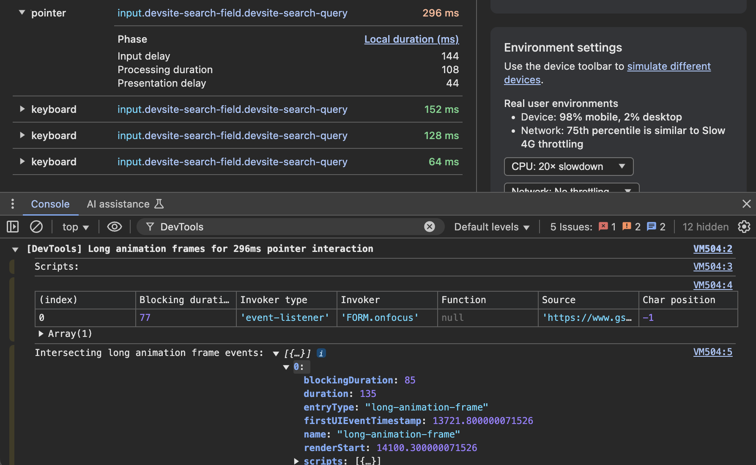Clear the DevTools filter text
The height and width of the screenshot is (465, 756).
430,227
